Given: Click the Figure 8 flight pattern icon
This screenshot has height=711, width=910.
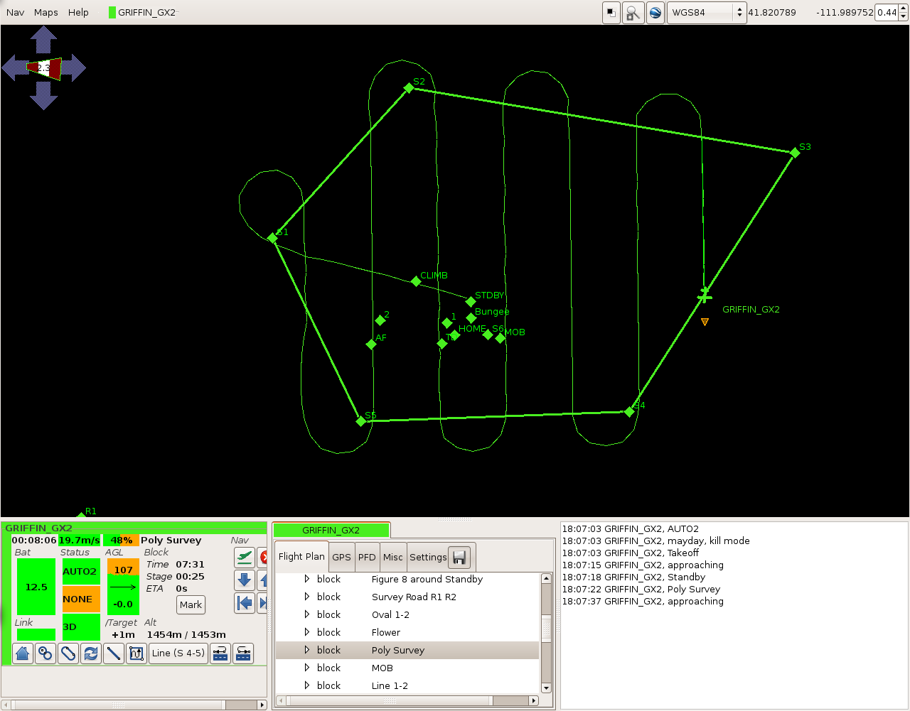Looking at the screenshot, I should (45, 653).
